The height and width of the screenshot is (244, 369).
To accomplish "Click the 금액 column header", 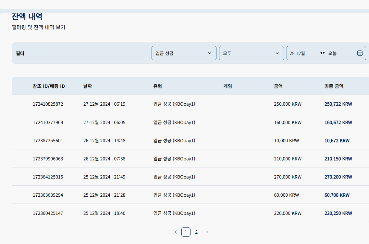I will point(278,86).
